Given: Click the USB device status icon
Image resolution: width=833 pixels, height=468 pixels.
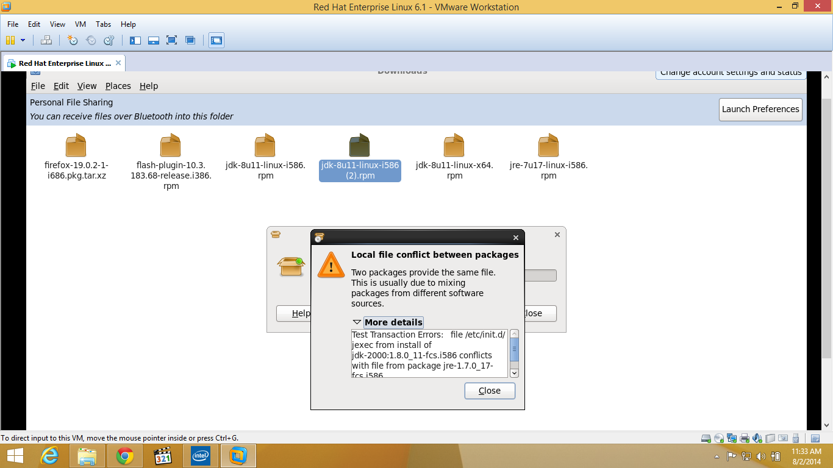Looking at the screenshot, I should click(x=795, y=438).
